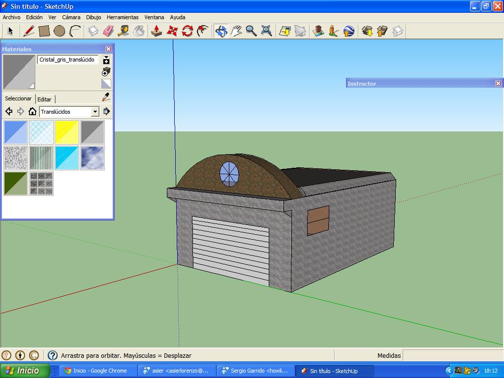Screen dimensions: 504x378
Task: Click the material name text field
Action: click(x=68, y=60)
